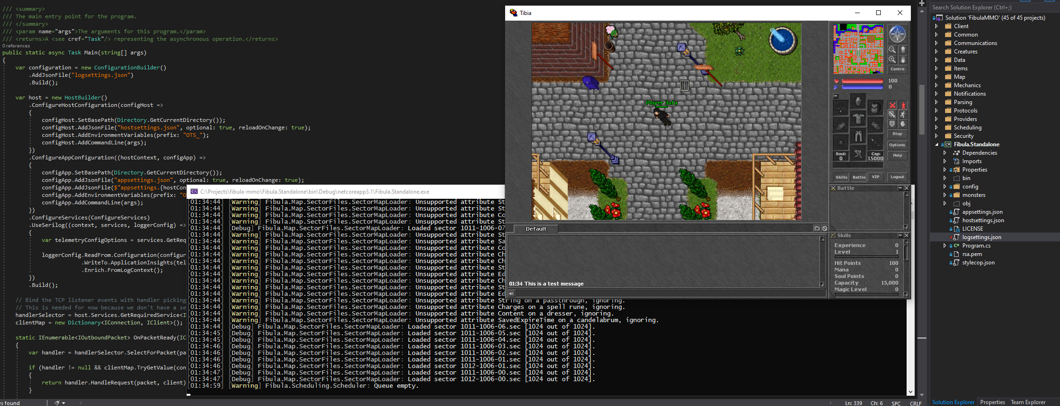Click the Logout button in Tibia

pyautogui.click(x=897, y=177)
